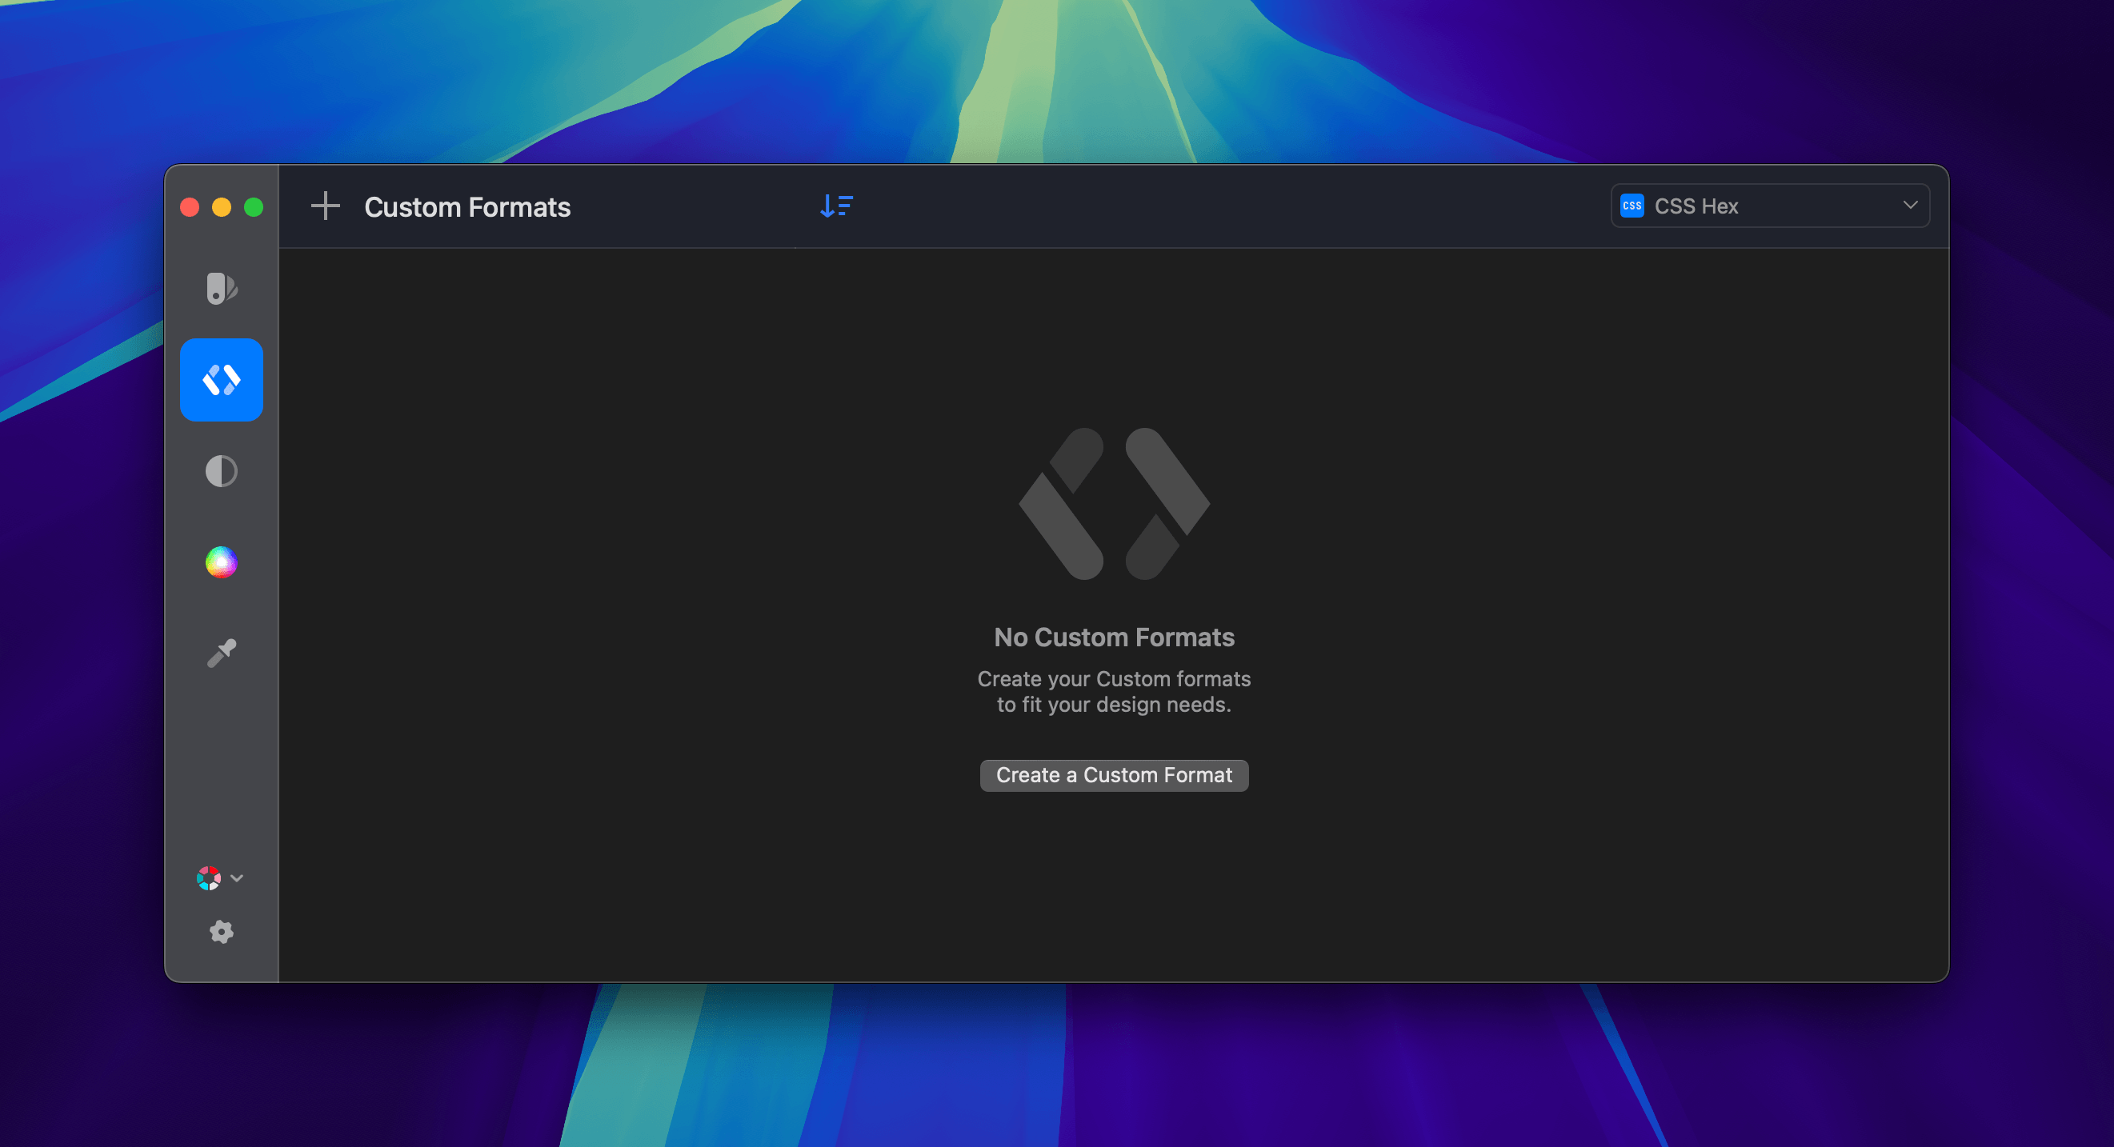
Task: Open settings via the gear icon
Action: [221, 931]
